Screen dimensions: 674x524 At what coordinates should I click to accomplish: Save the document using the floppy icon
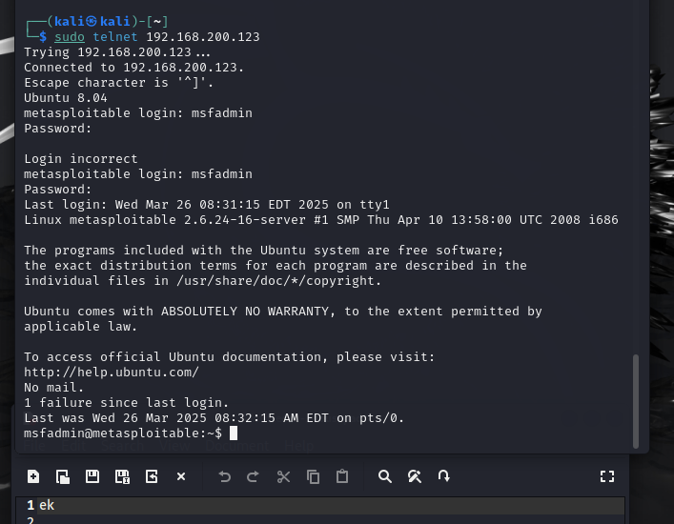coord(92,476)
